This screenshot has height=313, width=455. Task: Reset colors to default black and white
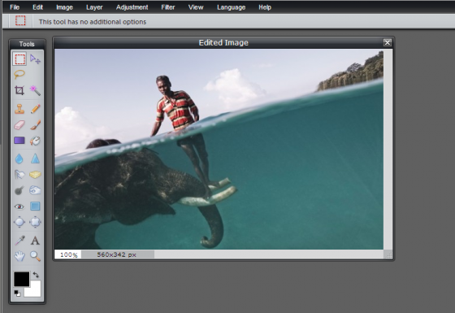tap(17, 293)
